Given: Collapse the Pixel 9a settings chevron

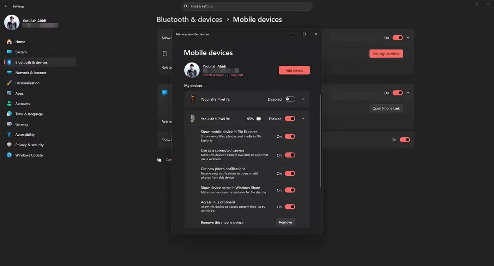Looking at the screenshot, I should click(303, 119).
